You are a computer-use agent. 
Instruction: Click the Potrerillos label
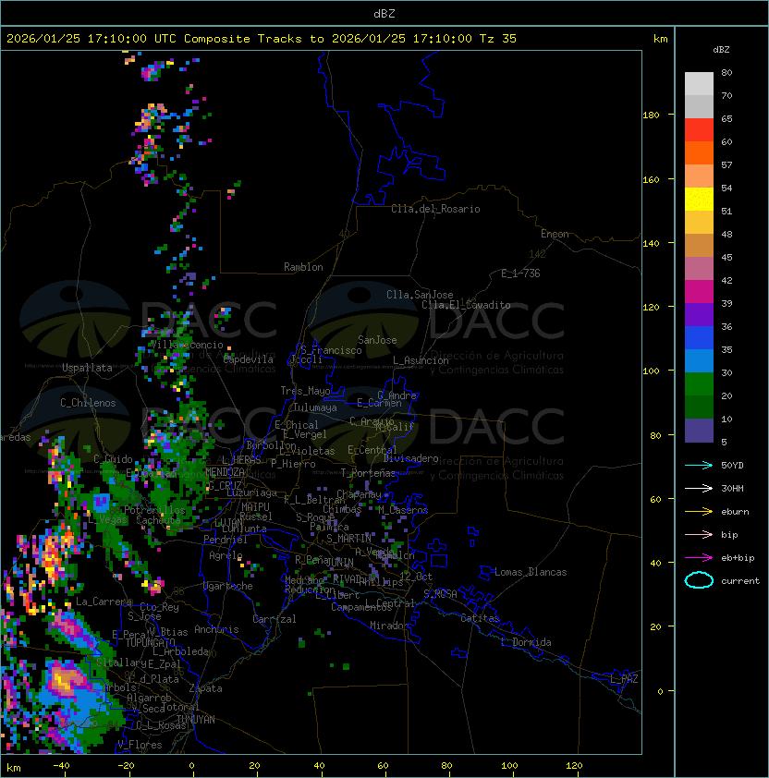click(x=154, y=510)
